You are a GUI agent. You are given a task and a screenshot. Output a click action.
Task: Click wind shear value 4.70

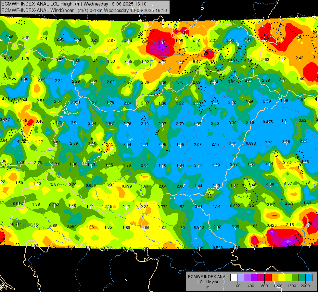pos(179,82)
